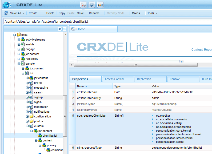
Task: Collapse the sites tree node
Action: pyautogui.click(x=14, y=35)
